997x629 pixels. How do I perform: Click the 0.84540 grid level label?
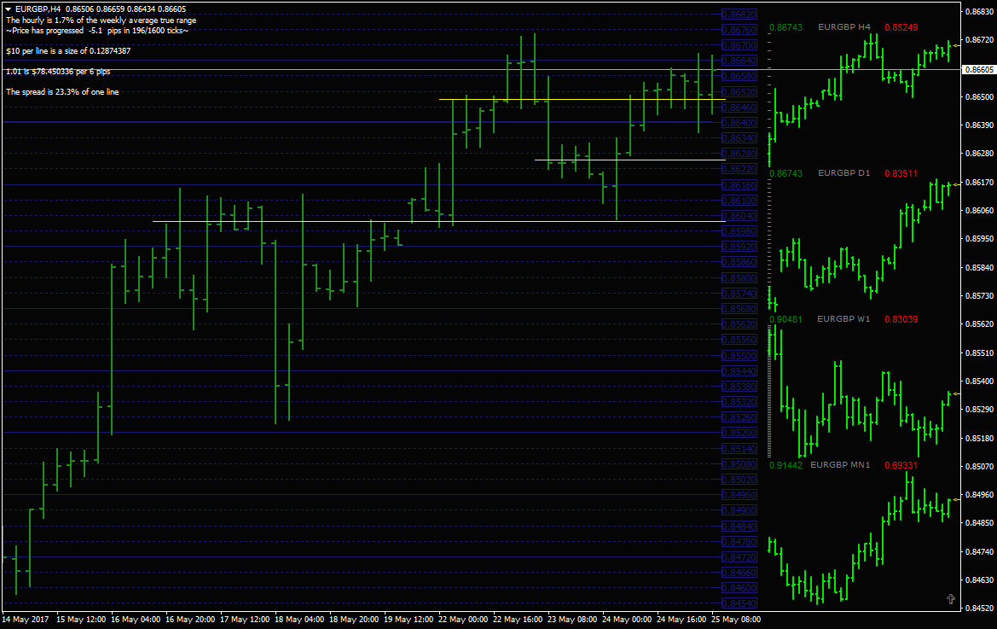point(739,603)
